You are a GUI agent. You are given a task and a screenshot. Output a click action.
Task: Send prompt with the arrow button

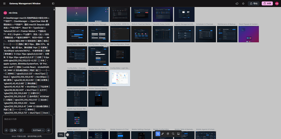pyautogui.click(x=48, y=130)
